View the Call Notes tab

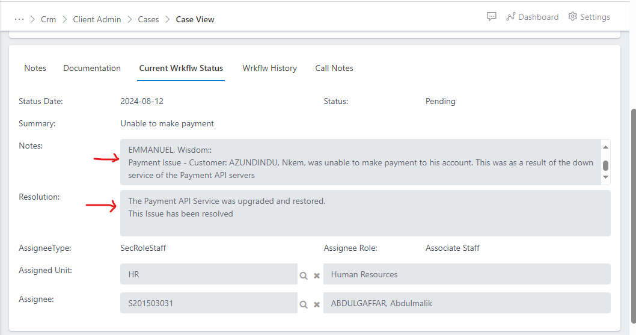(334, 68)
